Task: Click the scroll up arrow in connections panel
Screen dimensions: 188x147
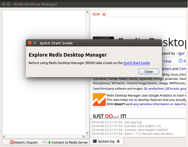Action: [88, 12]
